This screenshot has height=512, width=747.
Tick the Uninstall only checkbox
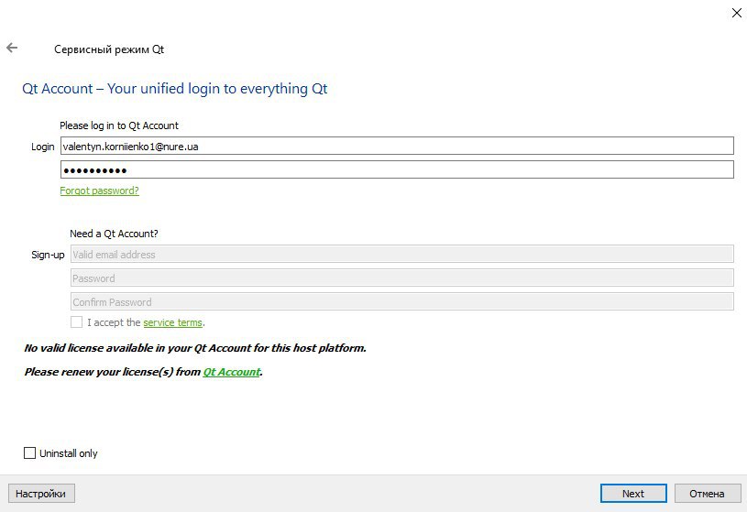[x=29, y=453]
